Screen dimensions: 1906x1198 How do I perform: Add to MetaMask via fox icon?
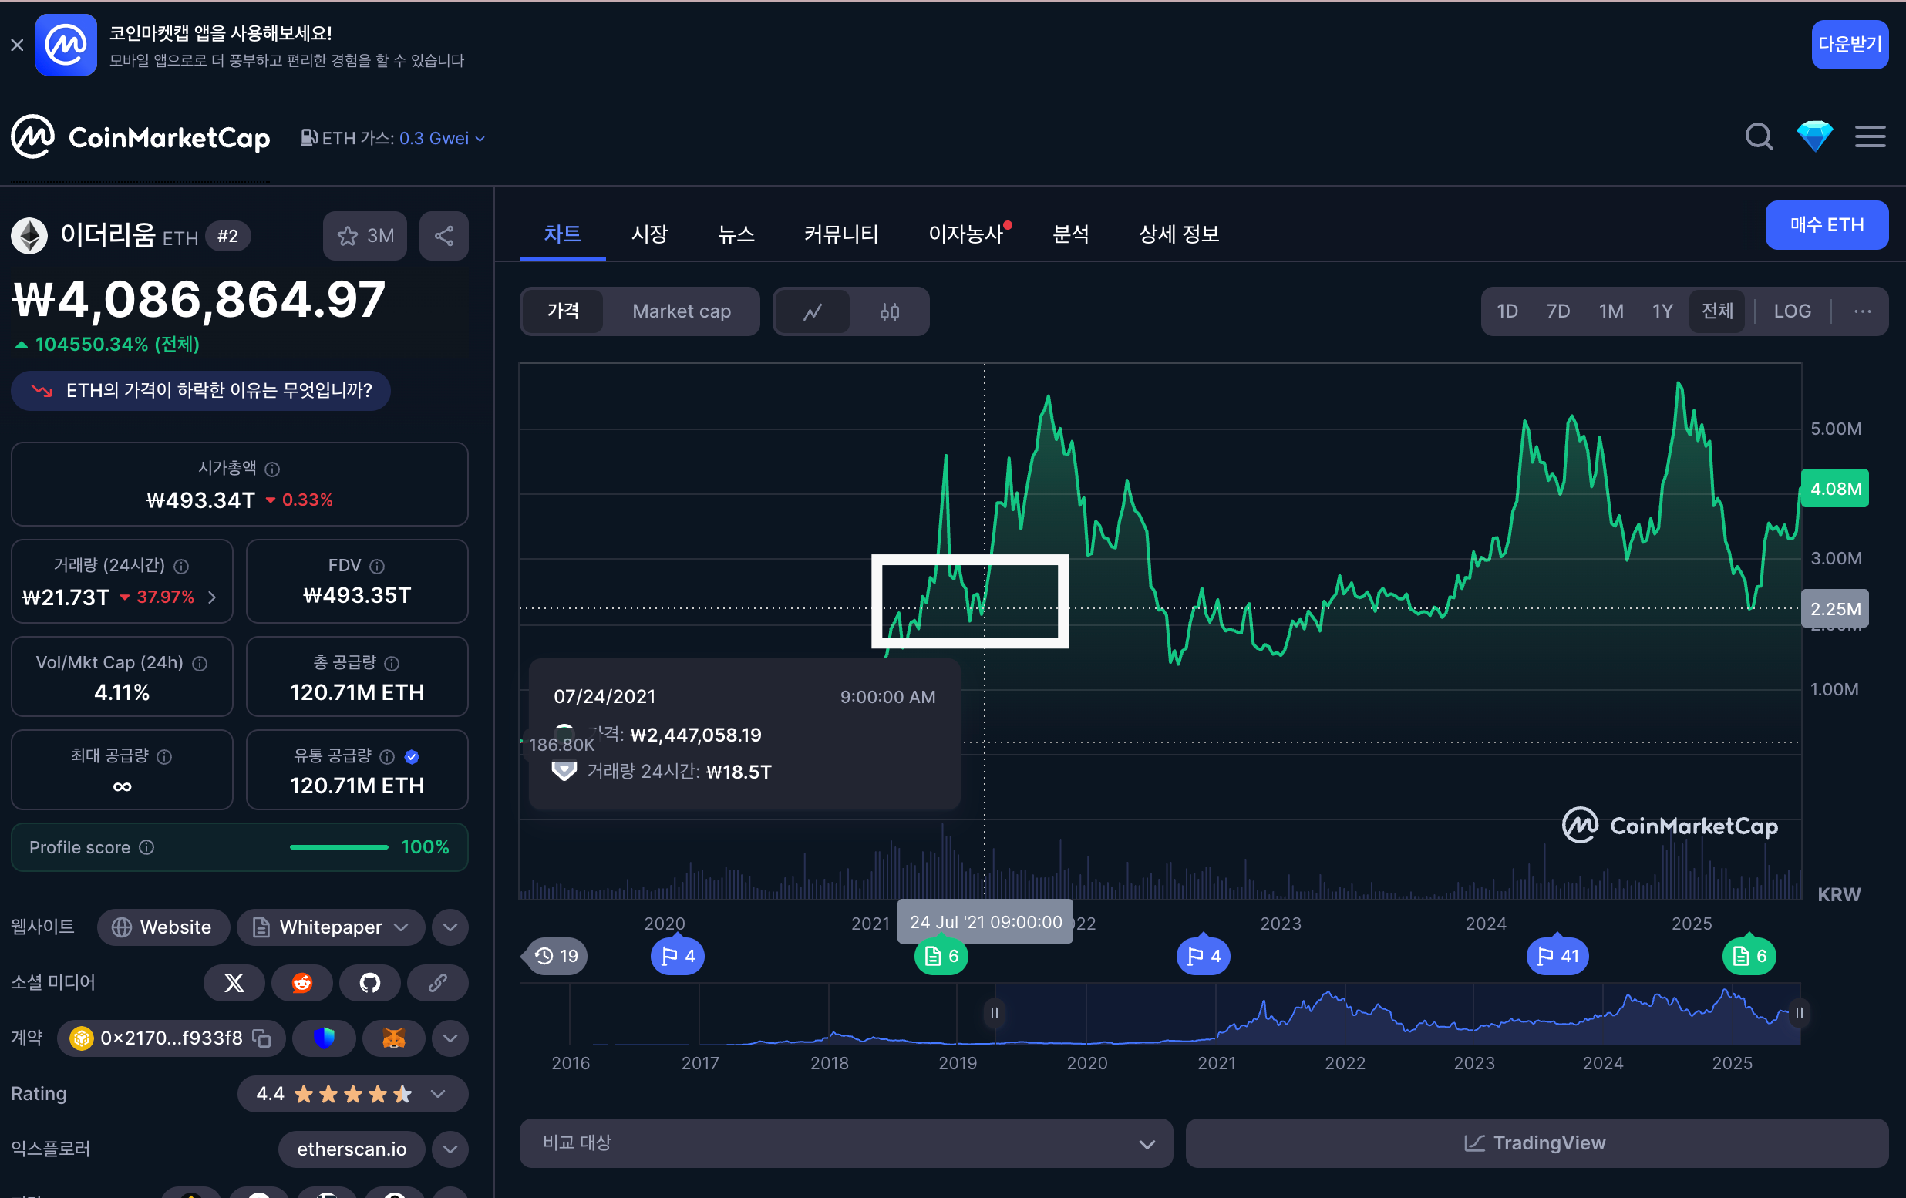pos(393,1038)
